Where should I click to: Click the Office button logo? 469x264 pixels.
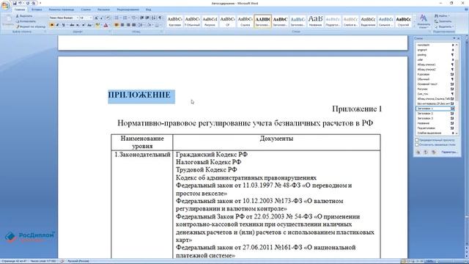[5, 5]
